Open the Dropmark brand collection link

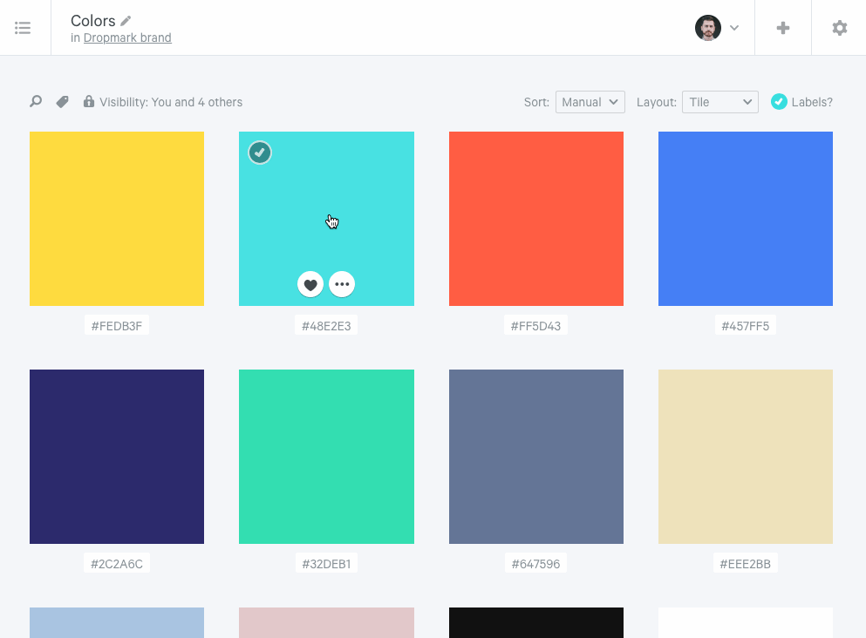pyautogui.click(x=127, y=37)
